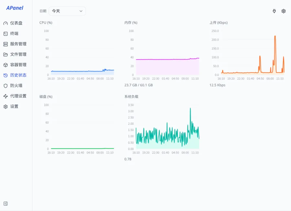Viewport: 291px width, 211px height.
Task: Click the plug icon in top right
Action: coord(274,11)
